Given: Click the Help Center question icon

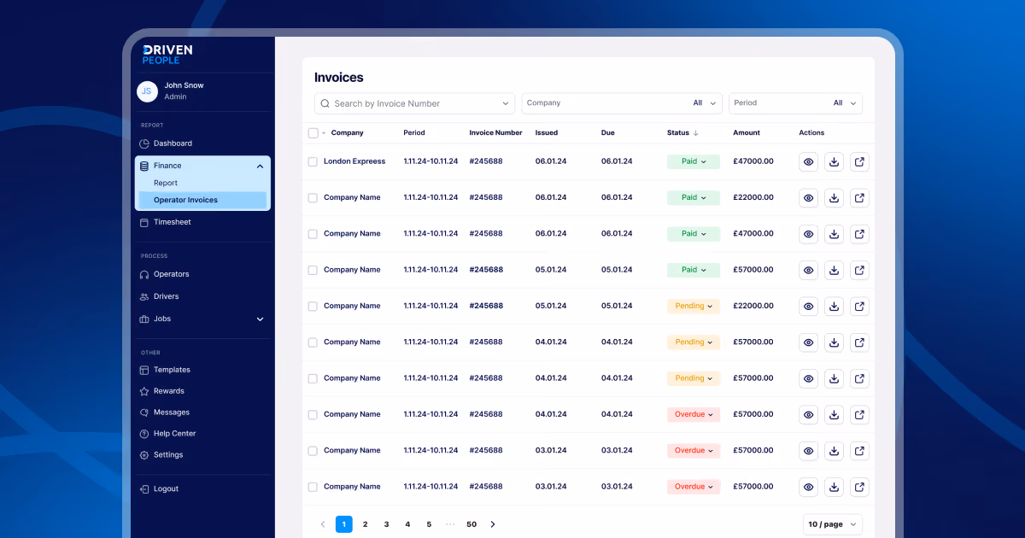Looking at the screenshot, I should tap(144, 434).
